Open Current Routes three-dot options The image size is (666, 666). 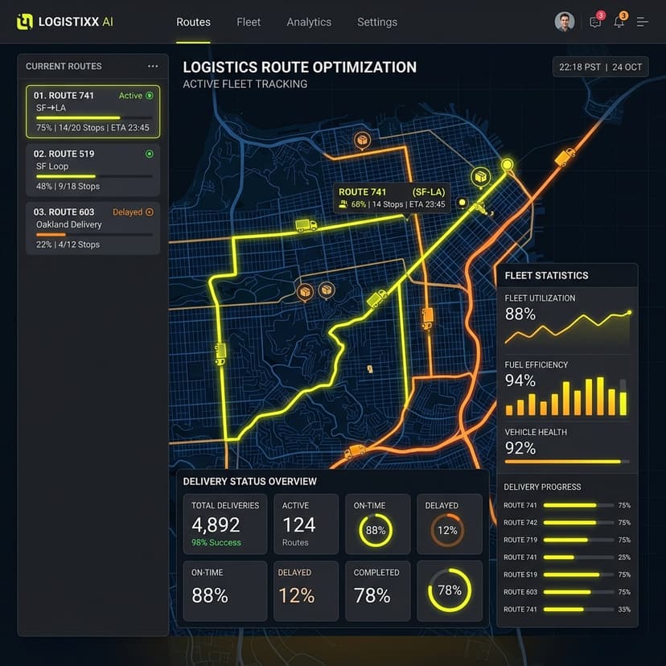coord(153,66)
